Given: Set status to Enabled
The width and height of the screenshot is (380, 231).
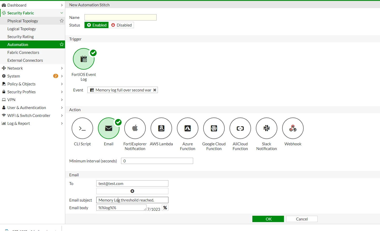Looking at the screenshot, I should (x=97, y=25).
